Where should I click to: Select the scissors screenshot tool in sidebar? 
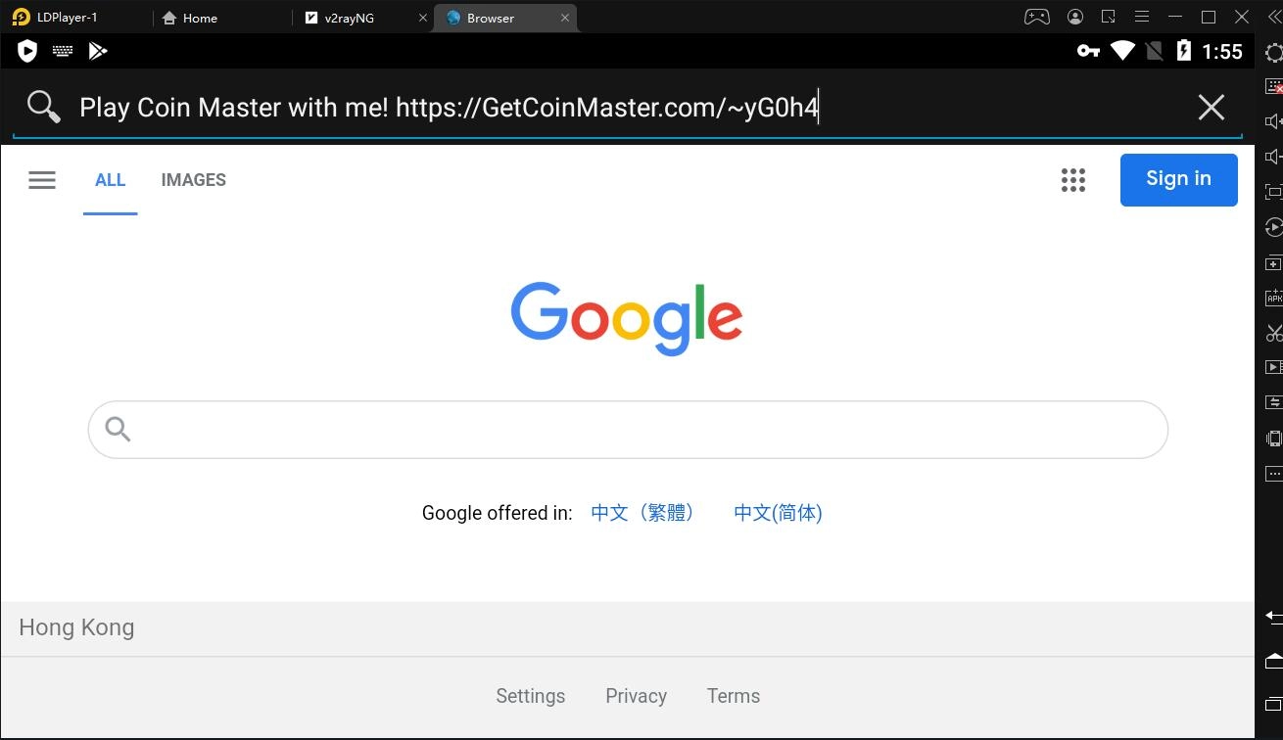coord(1273,333)
